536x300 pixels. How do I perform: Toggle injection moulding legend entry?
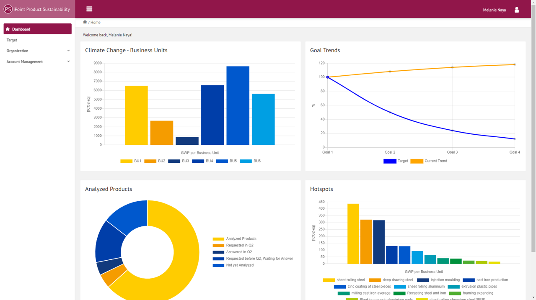point(438,280)
